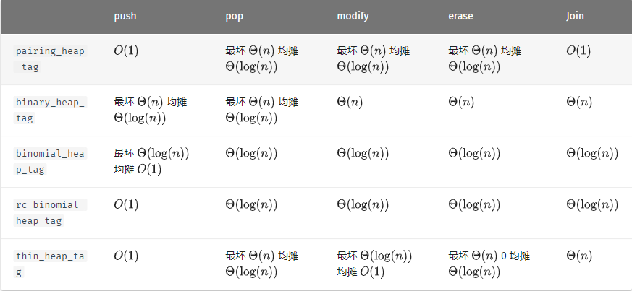Click the erase column header
Viewport: 632px width, 291px height.
pos(460,16)
